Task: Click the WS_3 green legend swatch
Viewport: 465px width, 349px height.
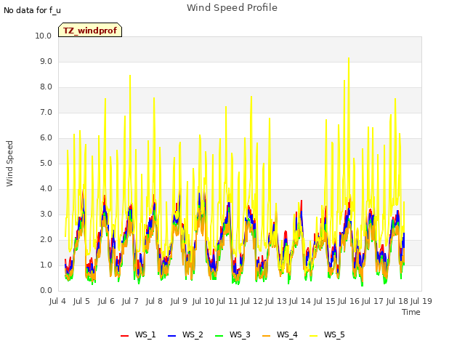Action: [x=219, y=336]
